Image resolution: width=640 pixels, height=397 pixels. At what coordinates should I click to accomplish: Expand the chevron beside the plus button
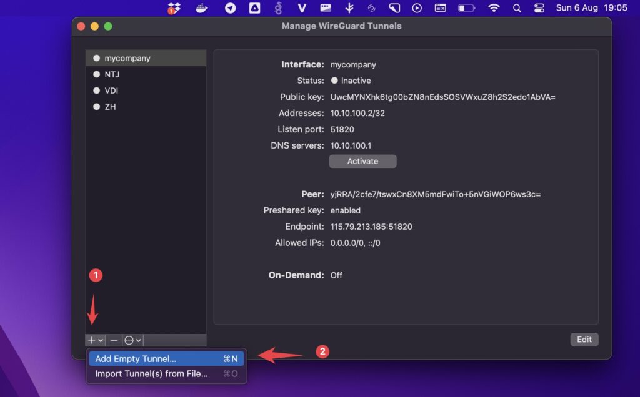(101, 340)
